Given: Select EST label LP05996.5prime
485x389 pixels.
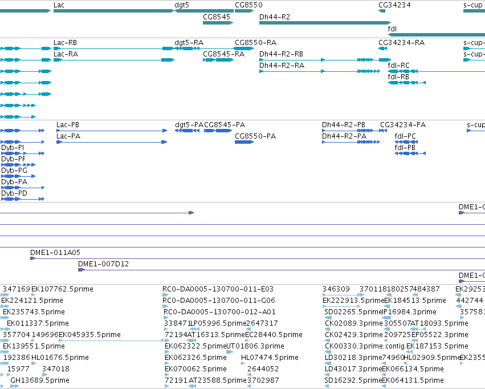Looking at the screenshot, I should (219, 324).
